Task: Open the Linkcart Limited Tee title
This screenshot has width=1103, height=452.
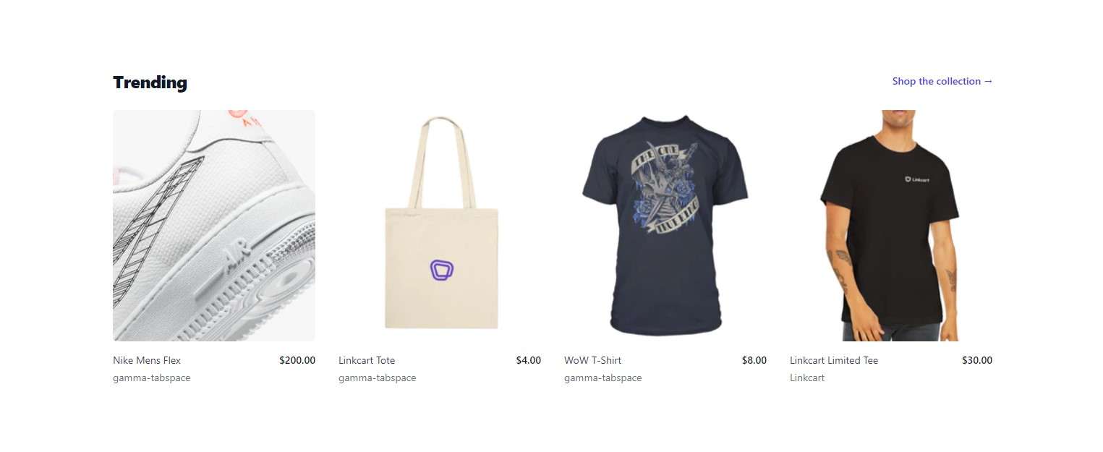Action: [834, 360]
